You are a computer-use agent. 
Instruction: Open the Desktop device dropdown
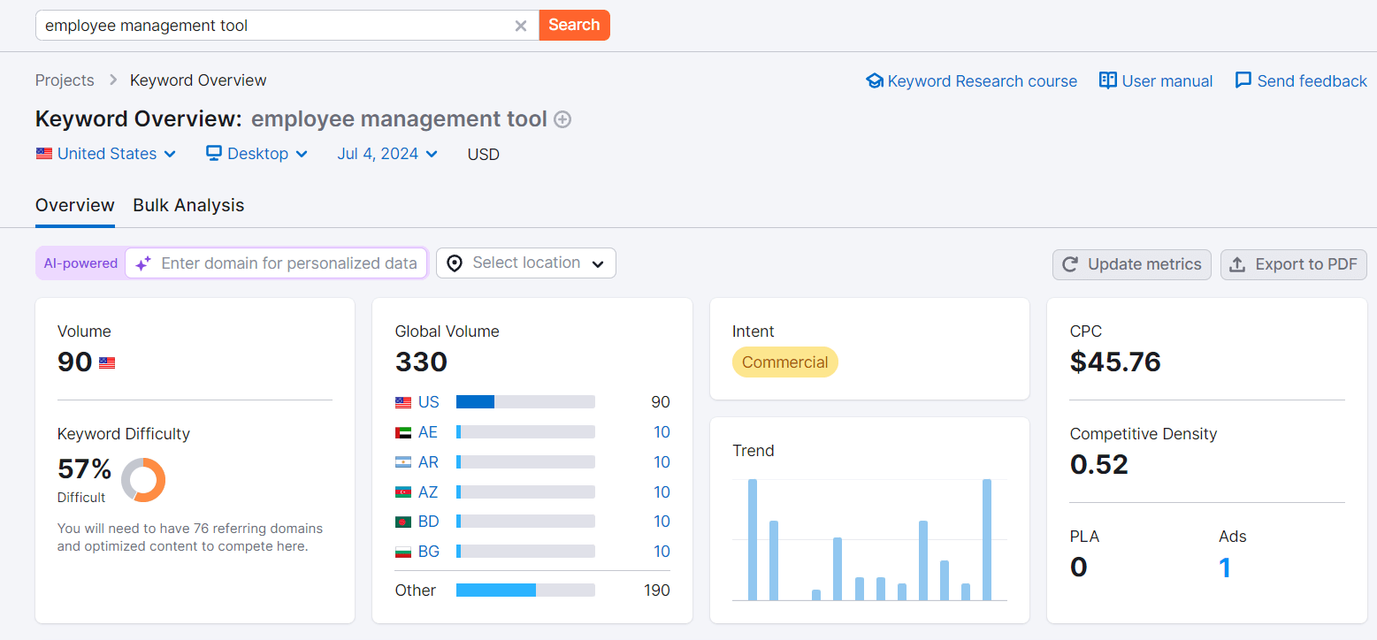(x=257, y=154)
